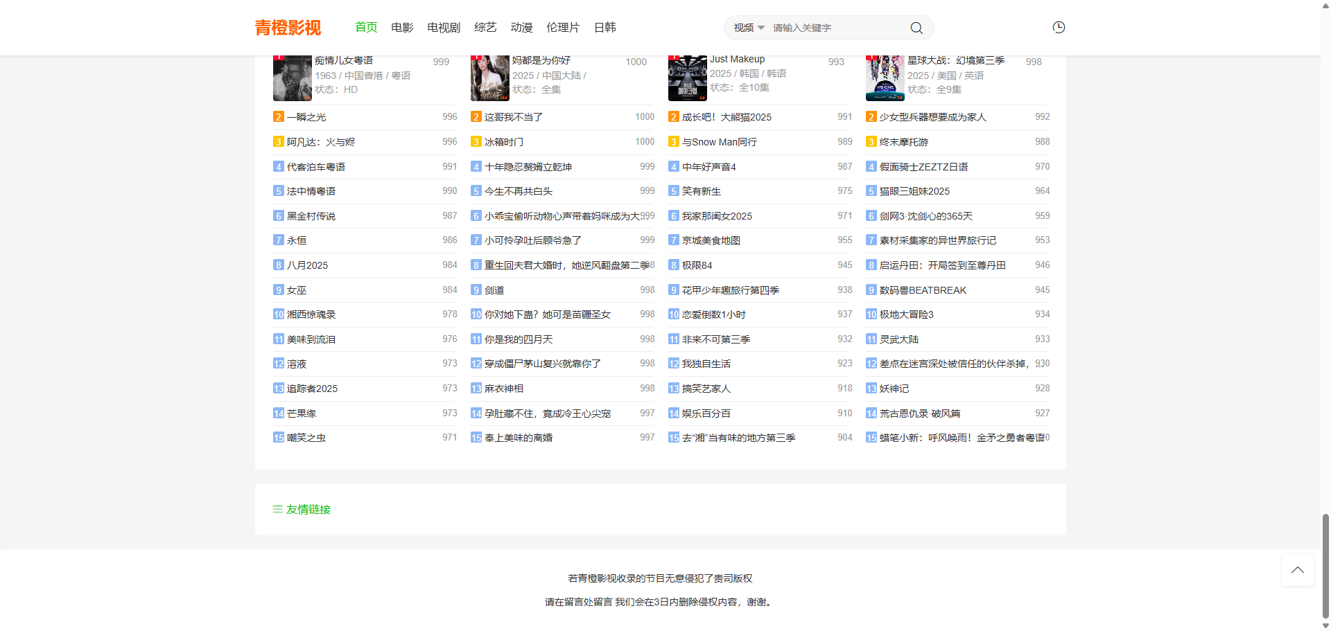Viewport: 1331px width, 631px height.
Task: Click the 妈都是为你好 poster thumbnail
Action: pos(489,78)
